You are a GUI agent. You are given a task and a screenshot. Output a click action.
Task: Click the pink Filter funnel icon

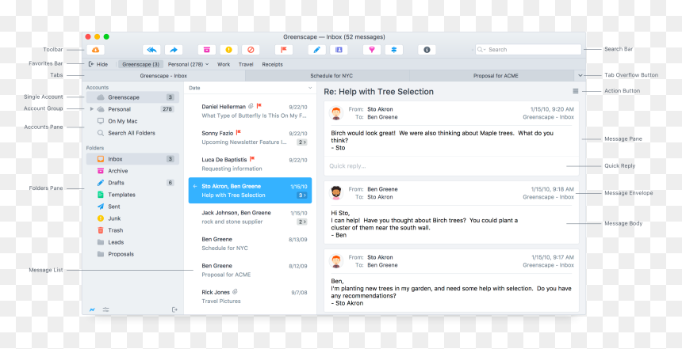point(372,50)
